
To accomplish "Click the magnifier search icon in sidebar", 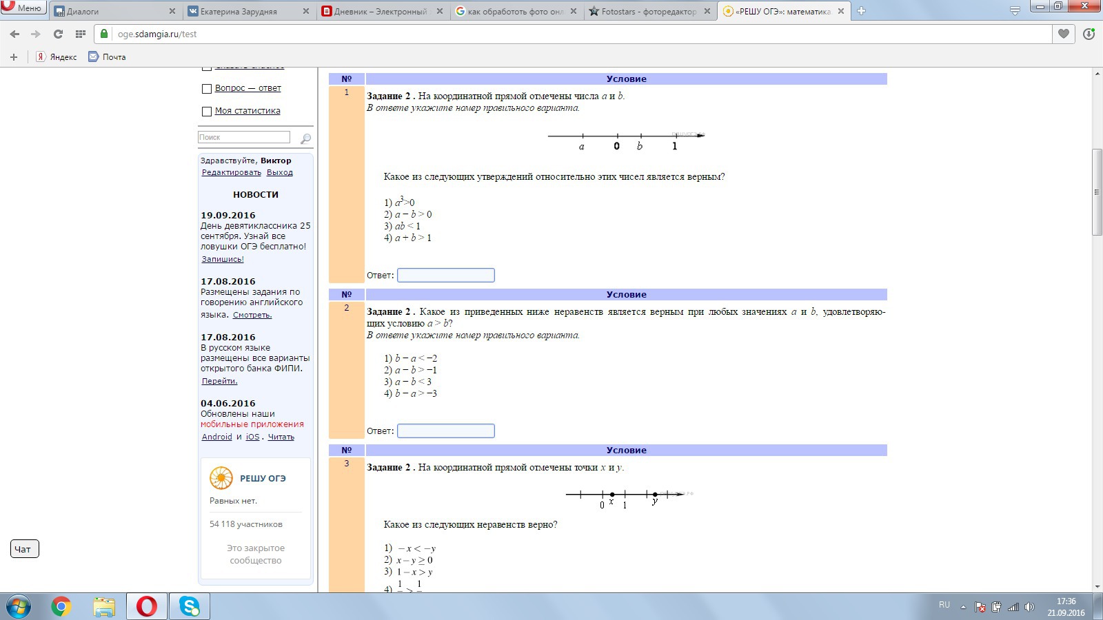I will point(305,138).
